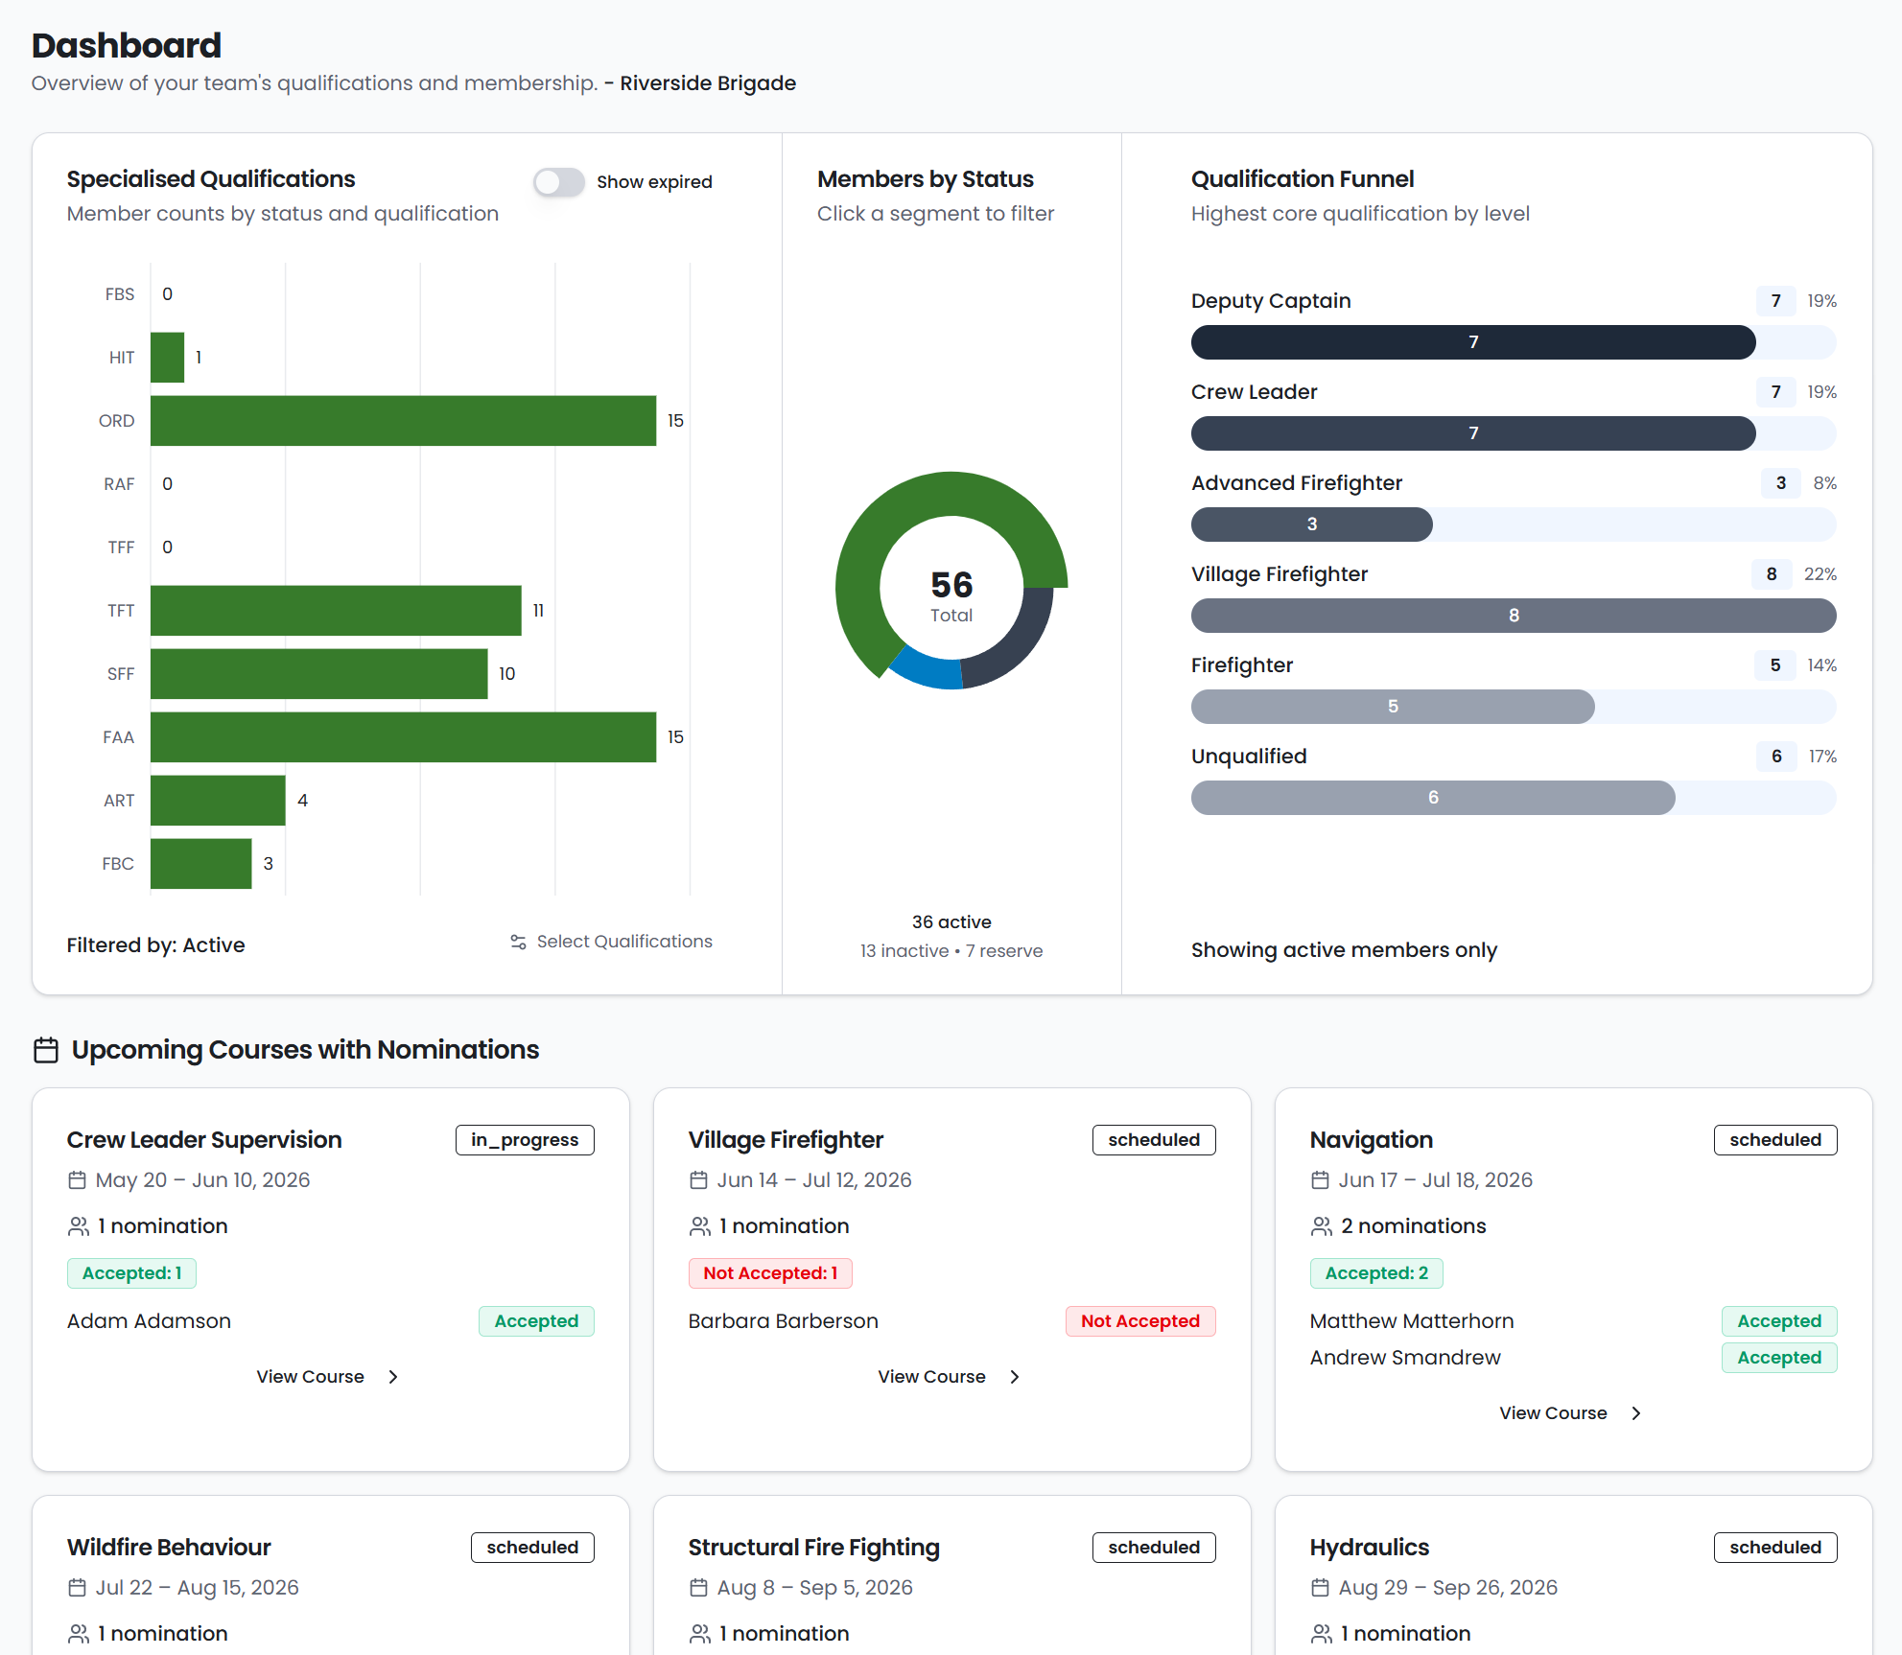Click calendar icon beside Aug 29 date
This screenshot has height=1655, width=1902.
[1321, 1588]
